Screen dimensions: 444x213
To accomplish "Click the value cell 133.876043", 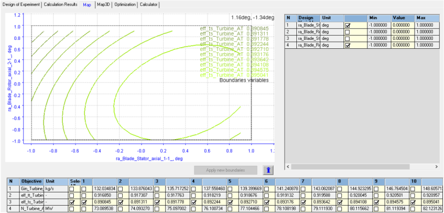I will pos(142,189).
